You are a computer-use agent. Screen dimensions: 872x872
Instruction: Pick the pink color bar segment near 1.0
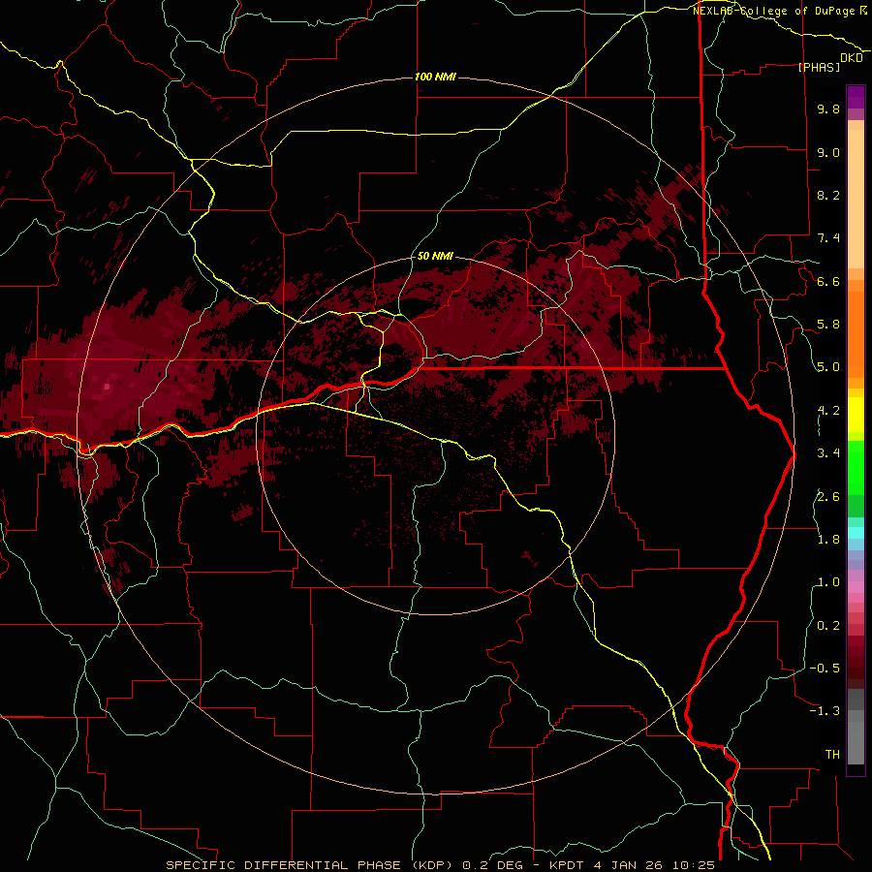pyautogui.click(x=856, y=587)
